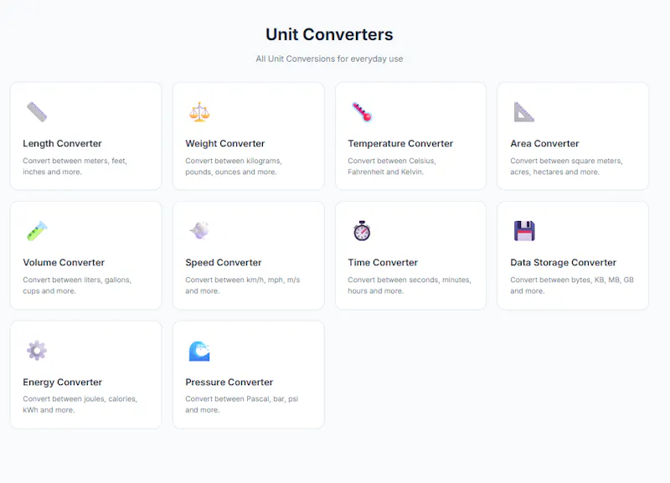The image size is (670, 483).
Task: Click 'Convert between meters, feet' description
Action: tap(75, 166)
